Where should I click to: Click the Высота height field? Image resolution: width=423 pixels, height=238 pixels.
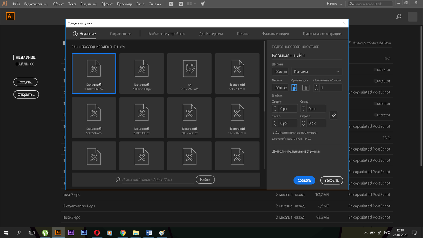281,87
